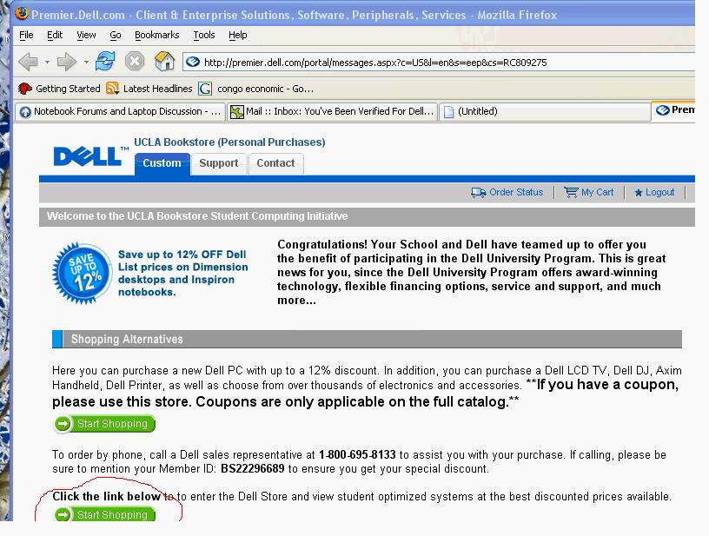Click the Logout link
Screen dimensions: 709x536
659,192
